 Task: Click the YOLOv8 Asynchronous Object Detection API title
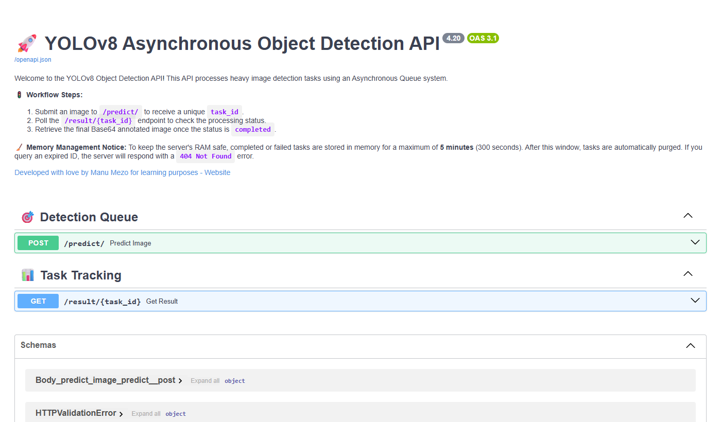pos(242,44)
